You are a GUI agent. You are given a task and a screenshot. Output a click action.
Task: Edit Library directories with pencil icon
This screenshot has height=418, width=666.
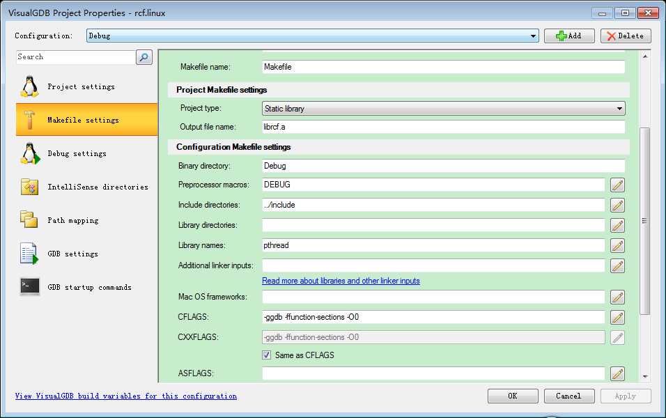click(617, 225)
